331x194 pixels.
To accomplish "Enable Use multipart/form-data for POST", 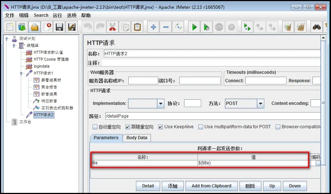I will (201, 127).
